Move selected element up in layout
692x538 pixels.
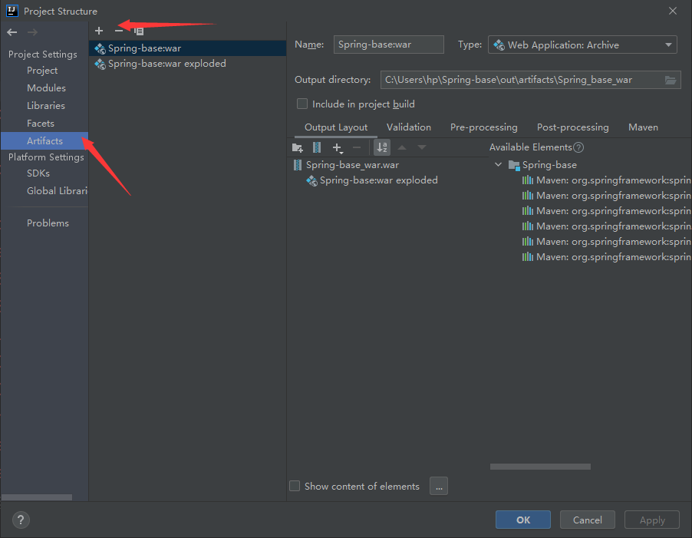tap(402, 147)
